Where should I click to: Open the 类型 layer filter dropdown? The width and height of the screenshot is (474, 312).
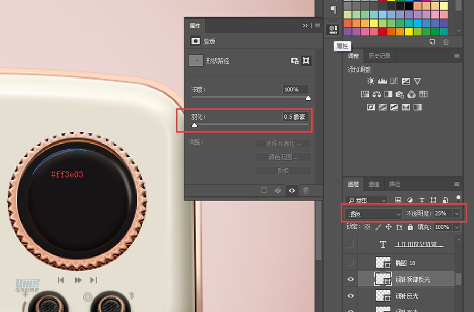[x=367, y=200]
